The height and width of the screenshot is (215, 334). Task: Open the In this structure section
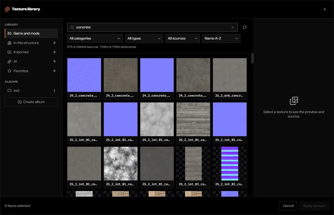point(31,43)
